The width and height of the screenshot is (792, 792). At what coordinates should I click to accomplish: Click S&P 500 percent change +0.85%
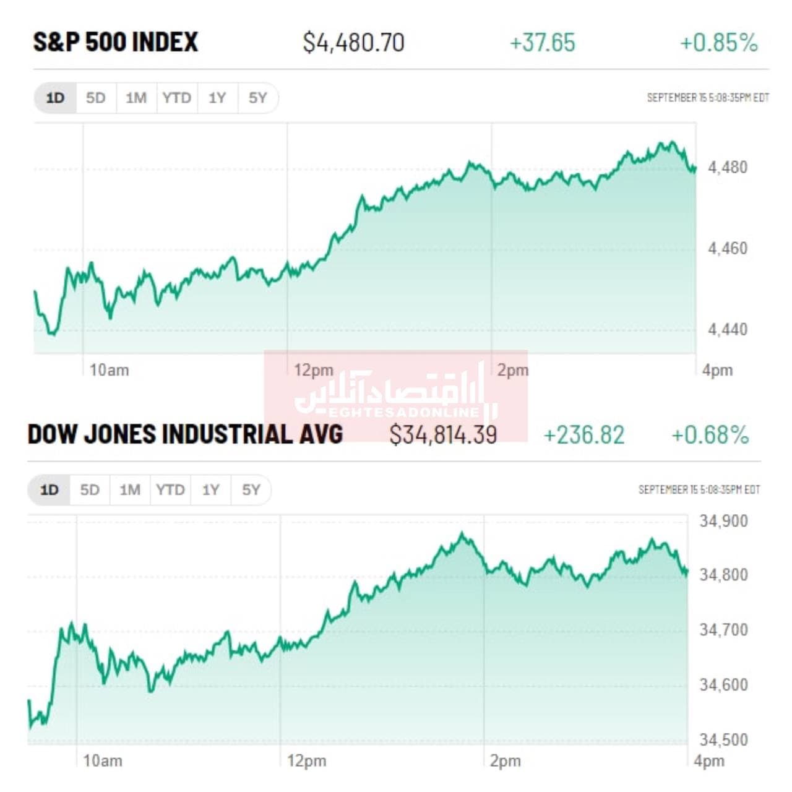pyautogui.click(x=718, y=43)
